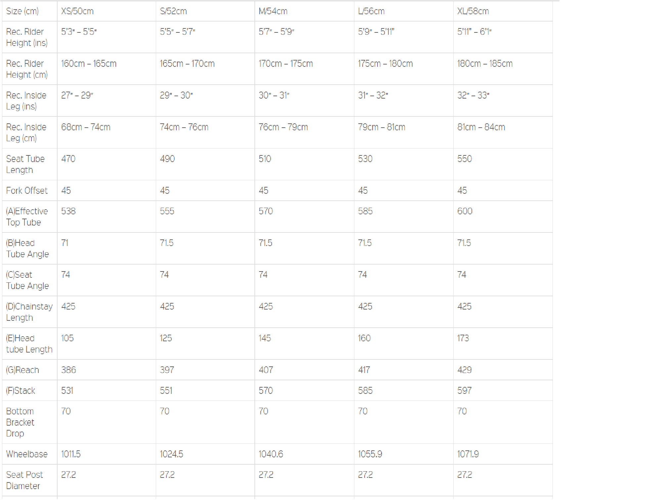The image size is (667, 500).
Task: Click the Seat Post Diameter label
Action: point(24,480)
